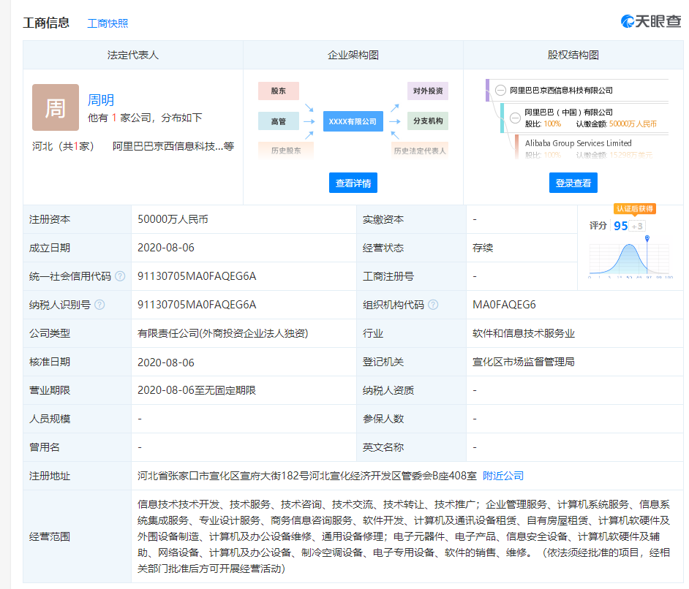Click the 经营范围 description paragraph
Screen dimensions: 689x589
tap(404, 536)
